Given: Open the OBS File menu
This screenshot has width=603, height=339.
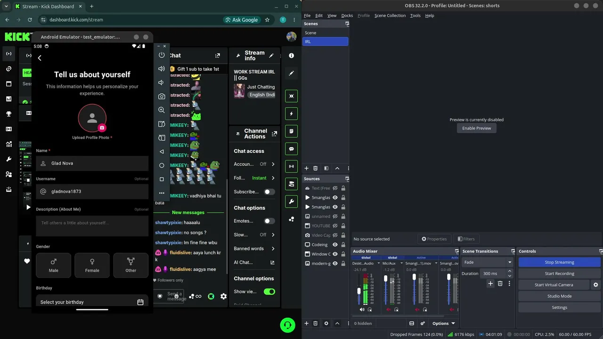Looking at the screenshot, I should point(307,16).
